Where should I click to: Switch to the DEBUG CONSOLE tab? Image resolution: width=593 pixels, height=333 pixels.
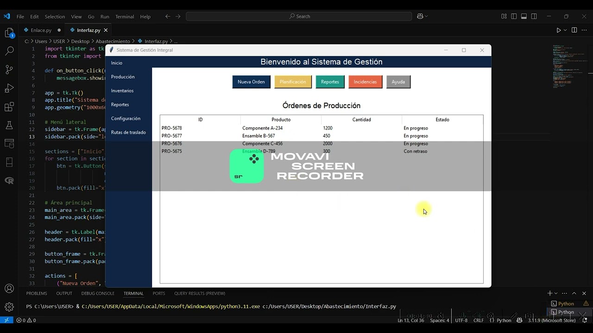coord(98,293)
